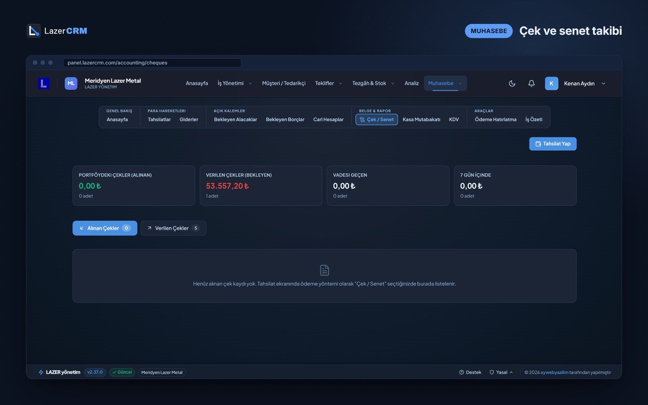This screenshot has width=648, height=405.
Task: Click the lightning bolt icon in the footer
Action: coord(41,372)
